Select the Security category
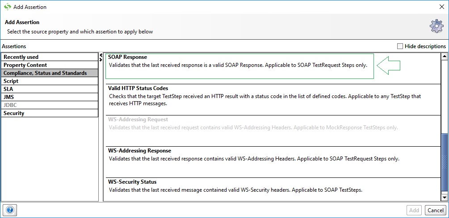Viewport: 449px width, 218px height. coord(50,113)
